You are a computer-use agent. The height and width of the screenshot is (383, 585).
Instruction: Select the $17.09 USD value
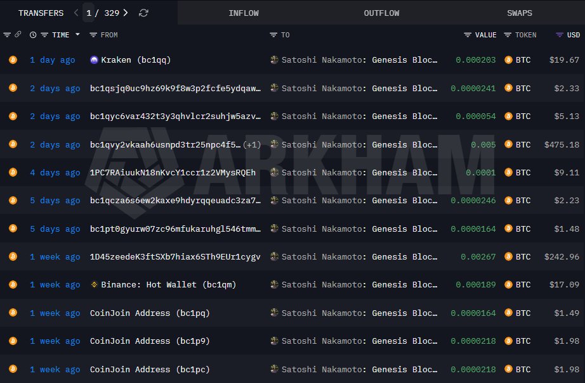pyautogui.click(x=564, y=285)
